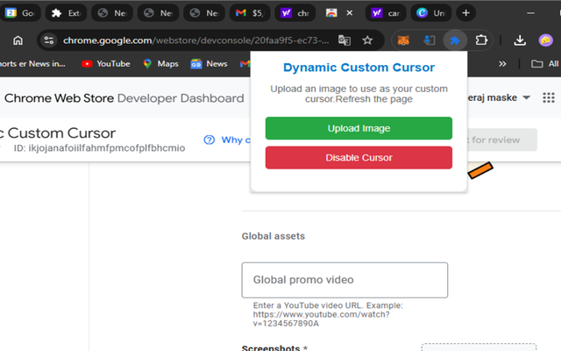The height and width of the screenshot is (351, 561).
Task: Click the question mark help icon
Action: (209, 140)
